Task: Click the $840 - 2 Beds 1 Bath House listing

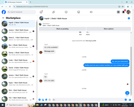Action: (51, 25)
